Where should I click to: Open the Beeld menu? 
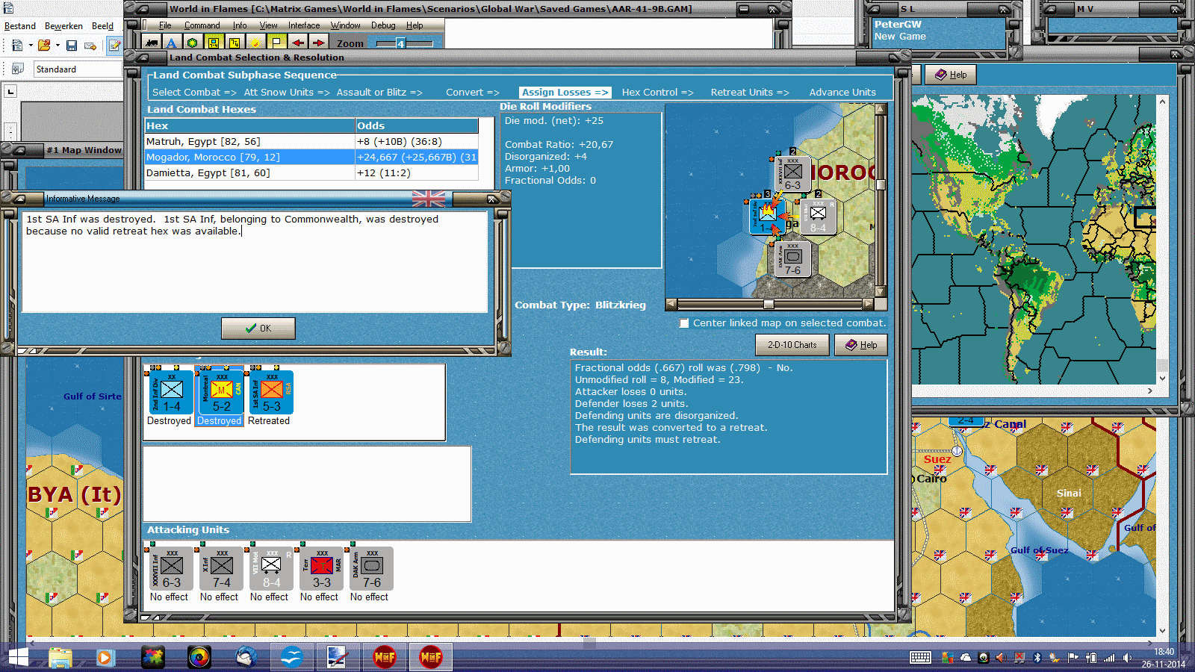pyautogui.click(x=102, y=26)
